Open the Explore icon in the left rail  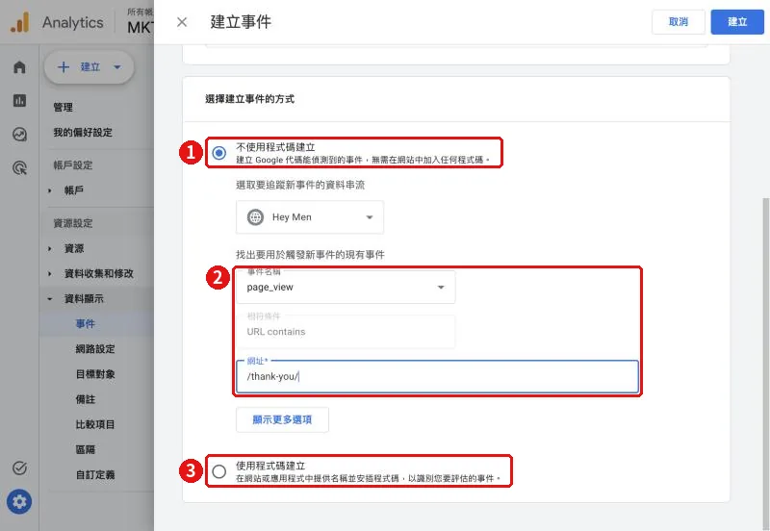[19, 134]
